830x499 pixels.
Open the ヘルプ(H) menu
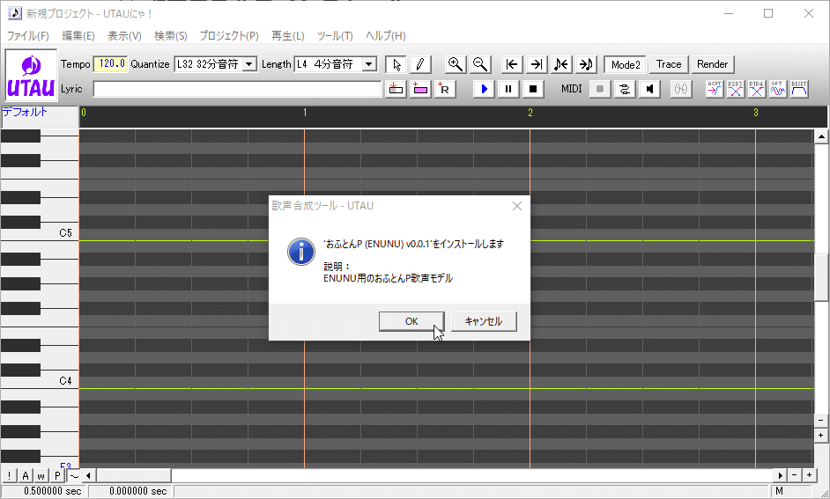385,35
